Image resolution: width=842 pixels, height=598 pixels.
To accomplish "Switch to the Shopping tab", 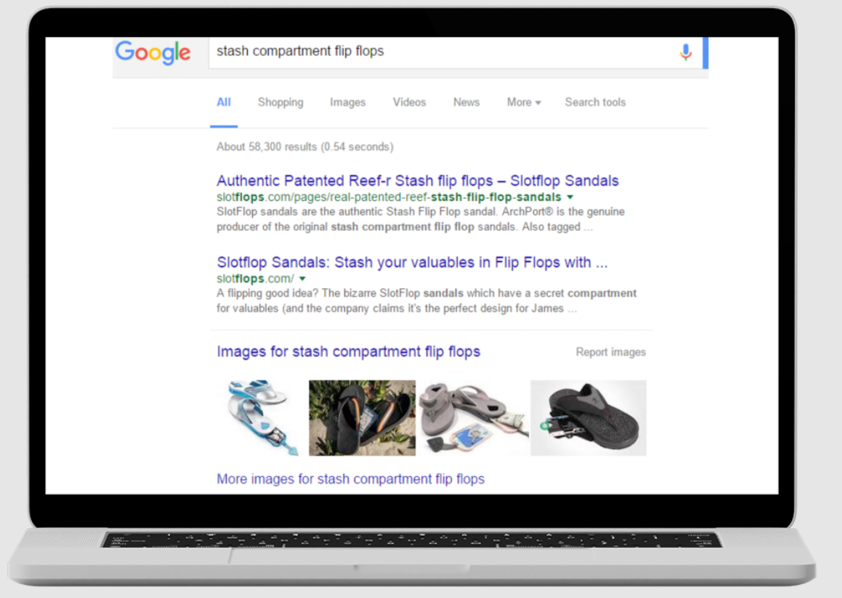I will (x=280, y=102).
